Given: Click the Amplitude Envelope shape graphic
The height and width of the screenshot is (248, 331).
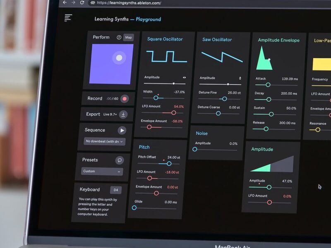Looking at the screenshot, I should point(264,58).
